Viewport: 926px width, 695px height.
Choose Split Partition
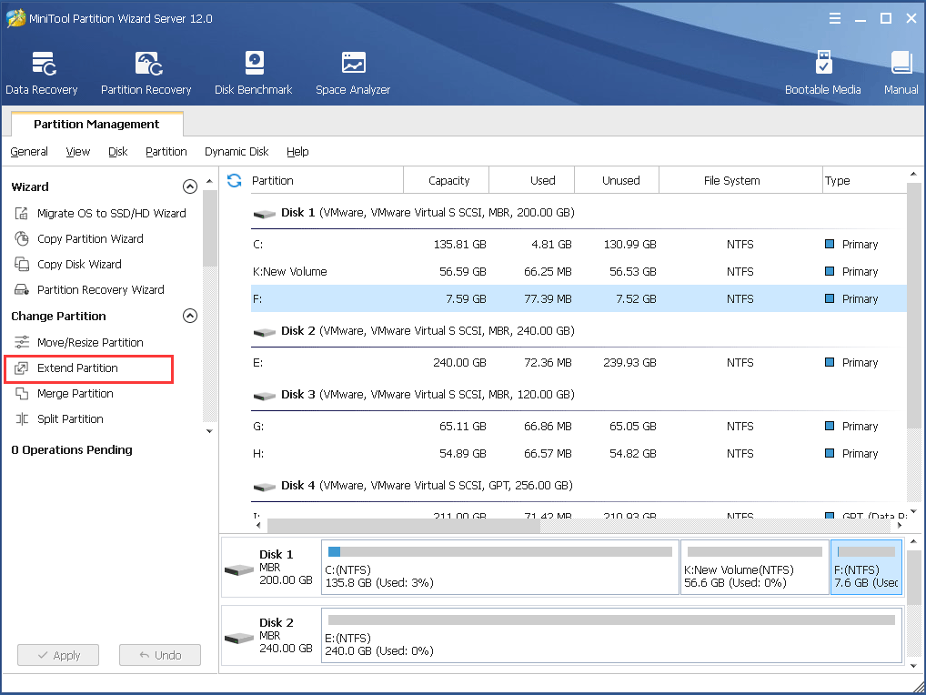pyautogui.click(x=59, y=418)
